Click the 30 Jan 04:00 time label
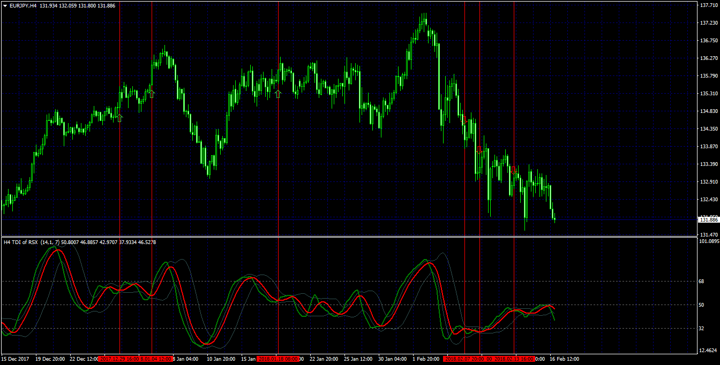This screenshot has width=720, height=365. [393, 359]
